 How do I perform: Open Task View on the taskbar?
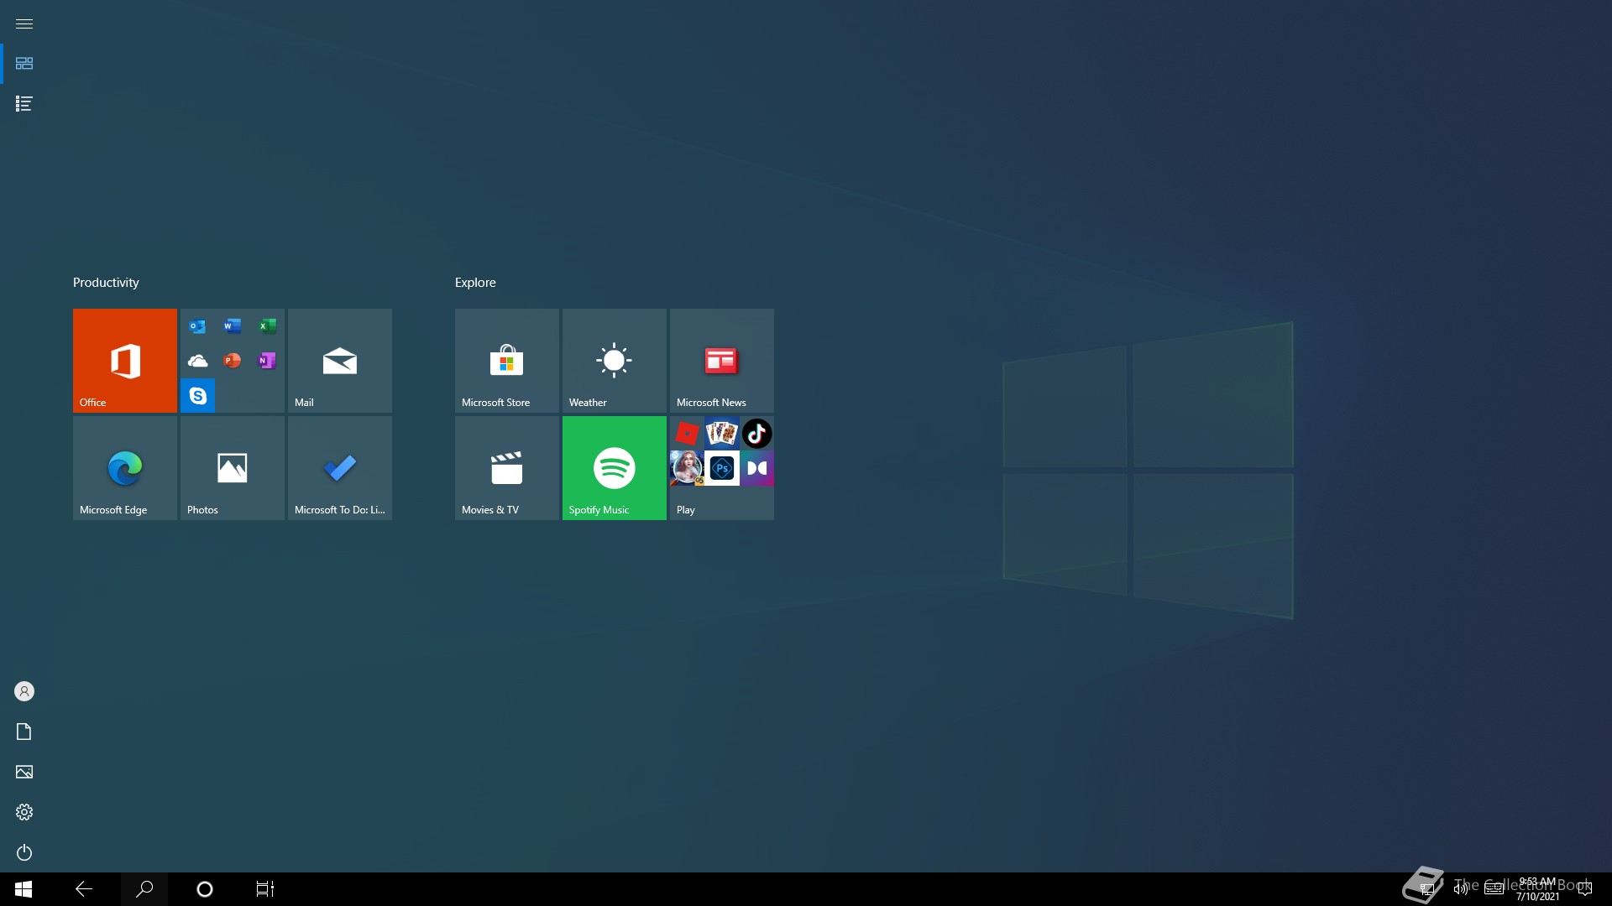pyautogui.click(x=265, y=889)
